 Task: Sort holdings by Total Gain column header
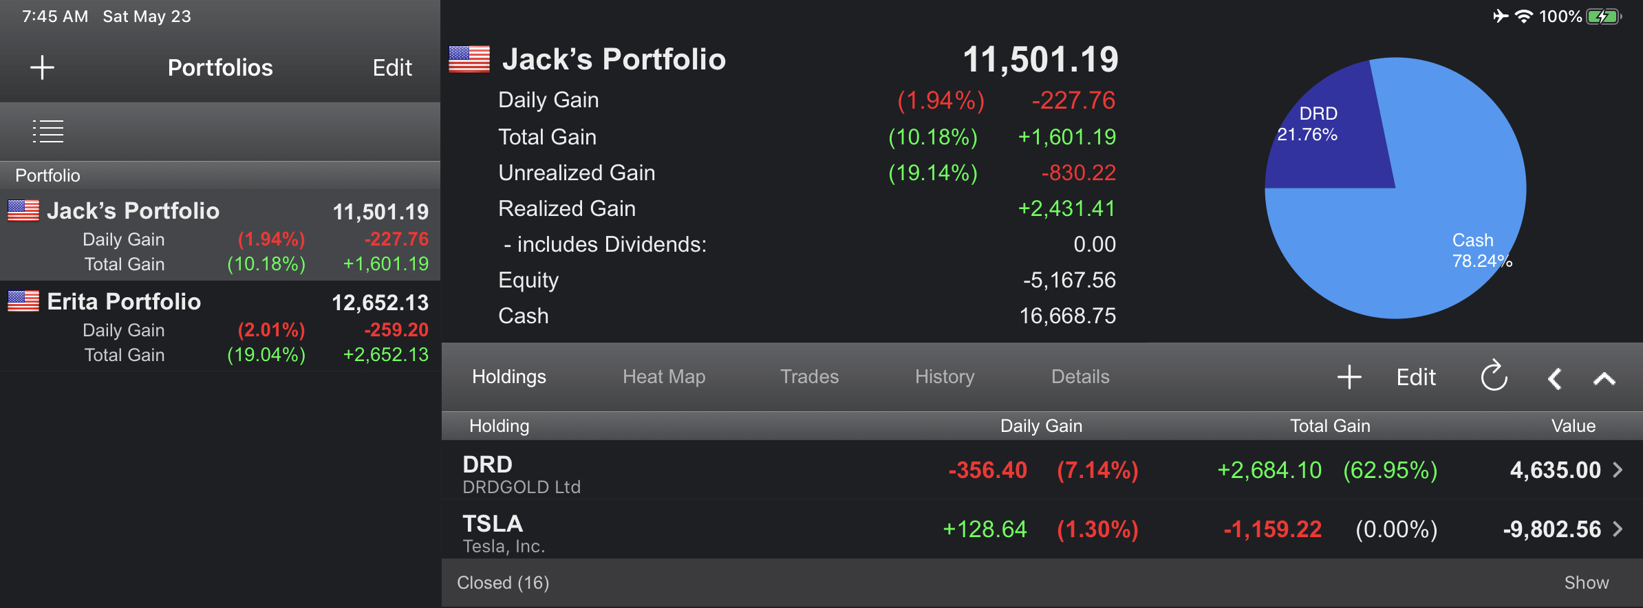[1330, 426]
